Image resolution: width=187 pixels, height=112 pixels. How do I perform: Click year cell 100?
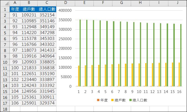[15, 68]
